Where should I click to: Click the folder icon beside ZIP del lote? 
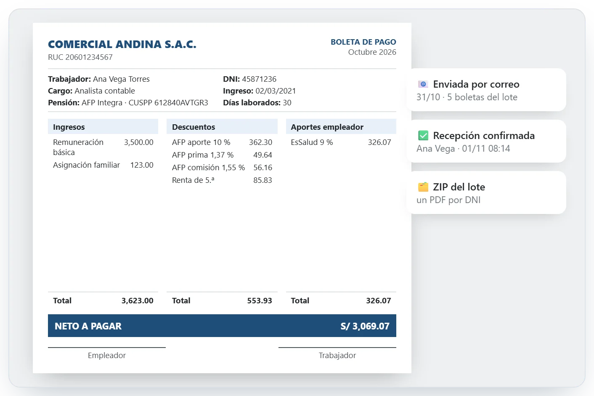[423, 187]
